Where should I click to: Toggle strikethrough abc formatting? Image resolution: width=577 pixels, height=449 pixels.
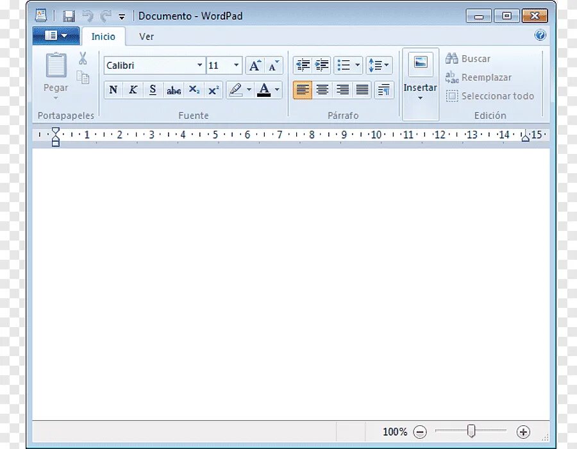tap(173, 90)
